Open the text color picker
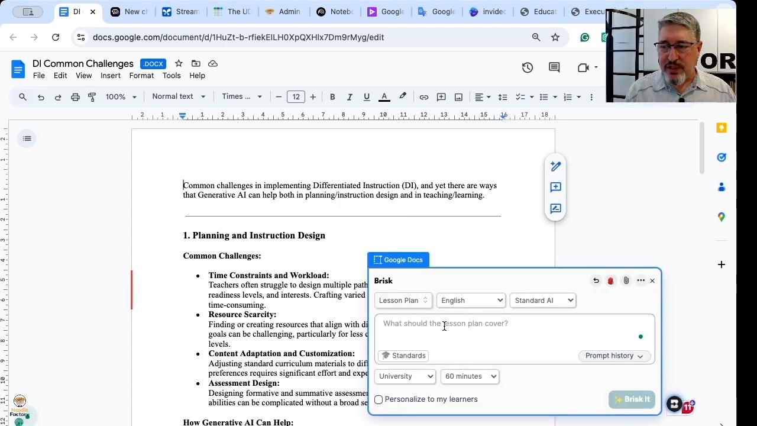This screenshot has height=426, width=757. coord(384,97)
